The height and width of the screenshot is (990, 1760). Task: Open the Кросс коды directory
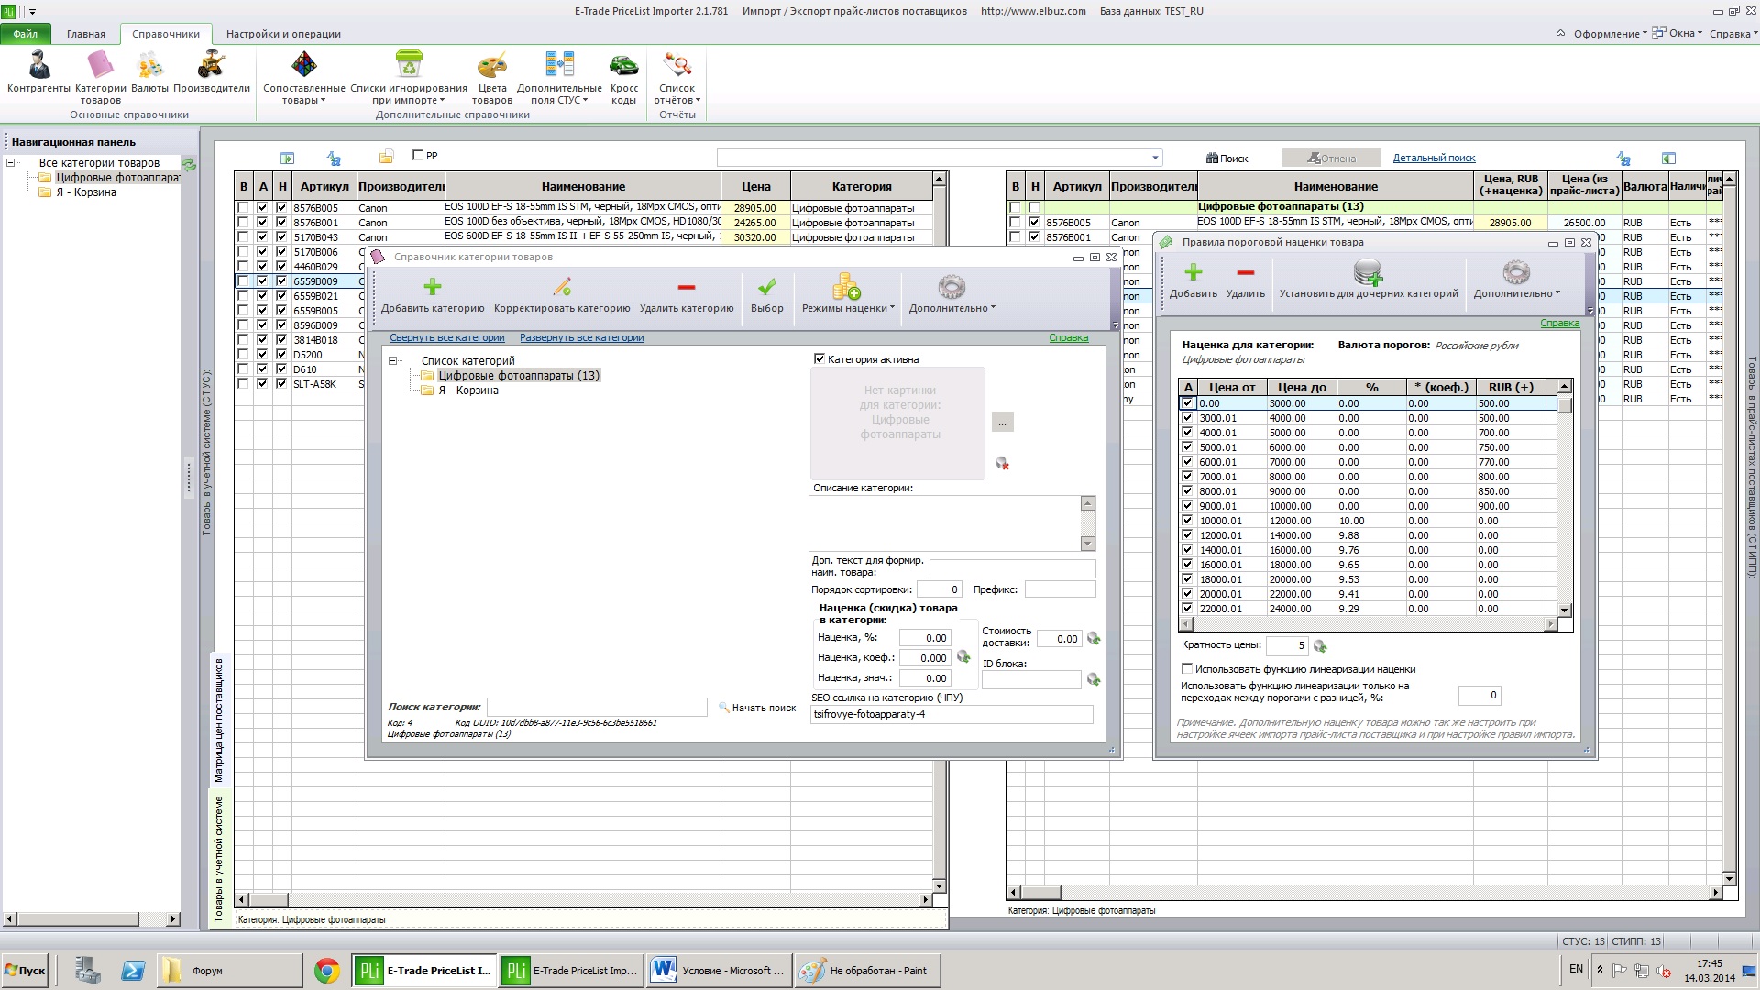[x=624, y=77]
